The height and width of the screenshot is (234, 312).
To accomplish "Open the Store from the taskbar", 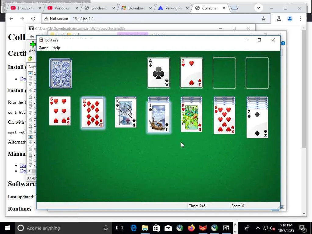I will [x=156, y=228].
